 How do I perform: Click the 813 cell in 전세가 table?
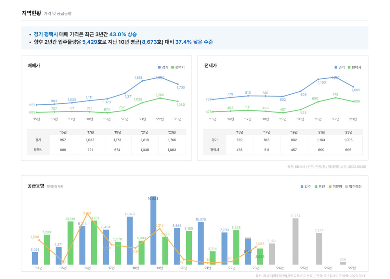[267, 140]
